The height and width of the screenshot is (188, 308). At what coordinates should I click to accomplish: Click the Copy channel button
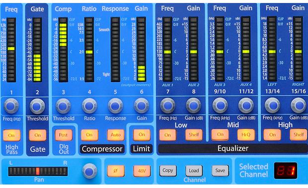tap(168, 171)
